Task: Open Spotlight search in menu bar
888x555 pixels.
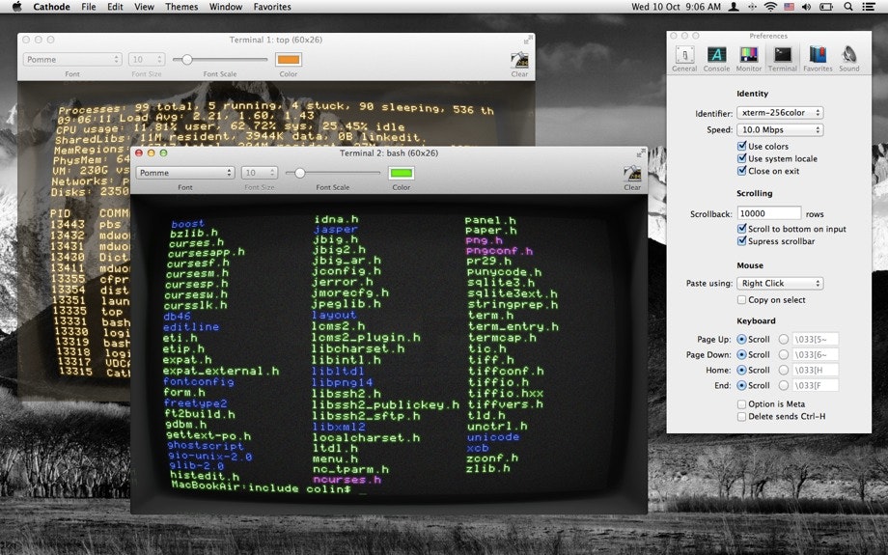Action: point(847,7)
